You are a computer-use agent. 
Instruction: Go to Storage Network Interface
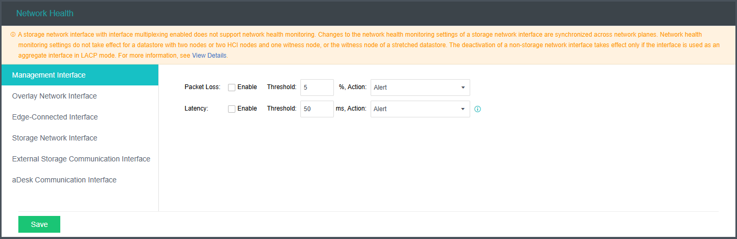[55, 138]
